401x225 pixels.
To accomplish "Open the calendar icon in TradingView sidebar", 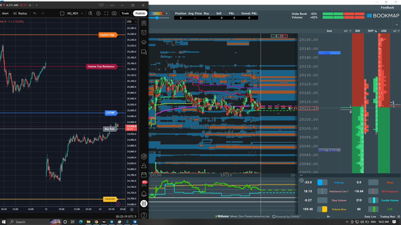I will [144, 175].
